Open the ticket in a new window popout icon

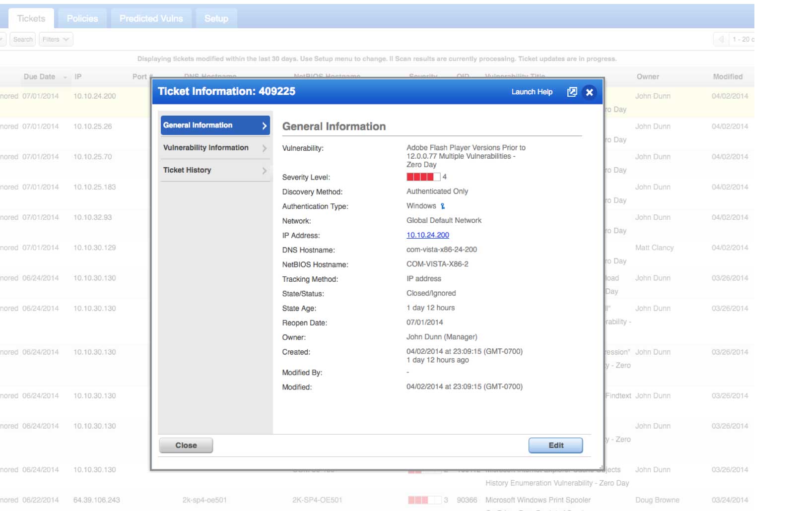(x=572, y=92)
